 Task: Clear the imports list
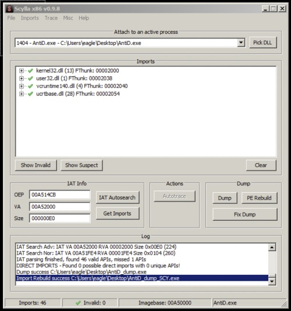[x=261, y=165]
